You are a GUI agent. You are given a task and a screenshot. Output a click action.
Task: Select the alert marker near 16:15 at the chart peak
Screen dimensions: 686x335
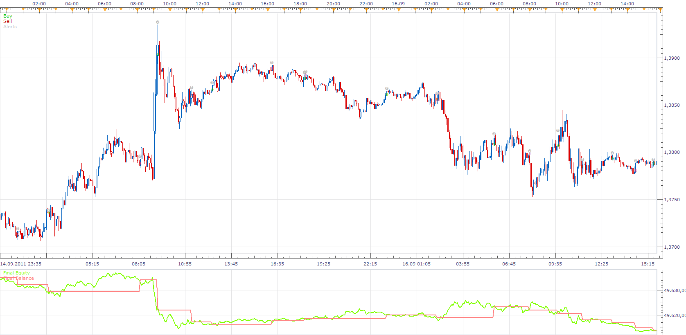(272, 63)
